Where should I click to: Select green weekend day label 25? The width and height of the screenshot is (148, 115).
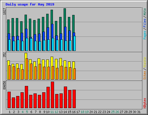(x=113, y=112)
